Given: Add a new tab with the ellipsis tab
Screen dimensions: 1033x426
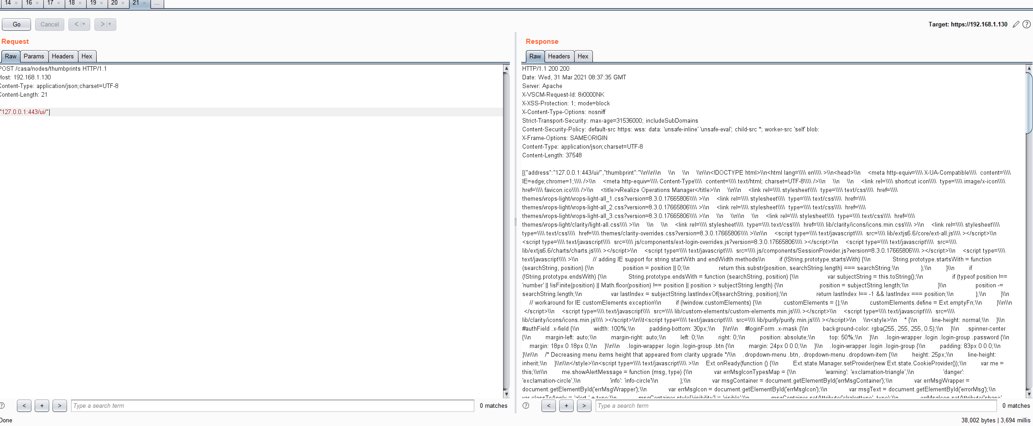Looking at the screenshot, I should 157,3.
